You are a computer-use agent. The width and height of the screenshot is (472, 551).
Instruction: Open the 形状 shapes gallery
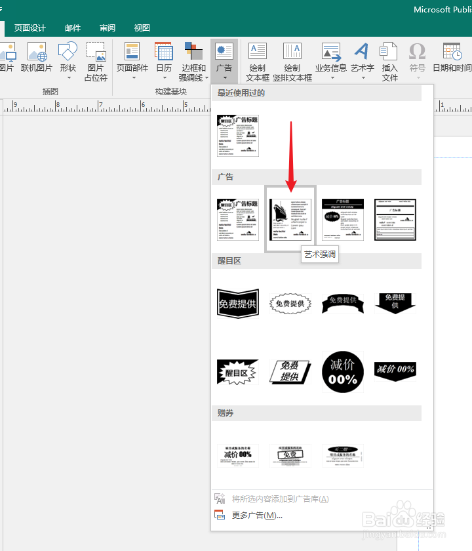pos(68,57)
